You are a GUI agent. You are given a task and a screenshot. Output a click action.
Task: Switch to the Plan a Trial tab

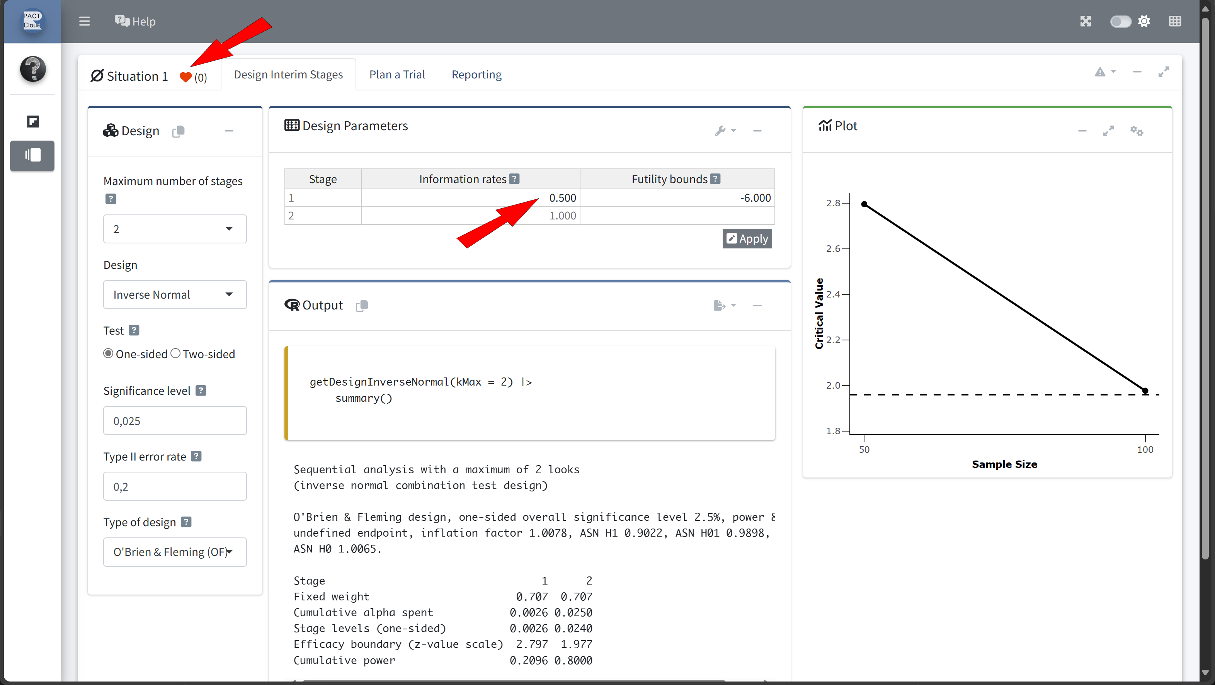(396, 75)
